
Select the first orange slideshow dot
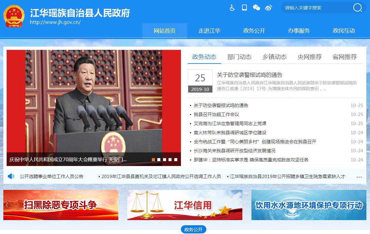[x=153, y=160]
